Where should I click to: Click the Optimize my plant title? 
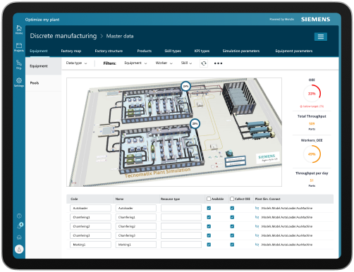click(42, 20)
